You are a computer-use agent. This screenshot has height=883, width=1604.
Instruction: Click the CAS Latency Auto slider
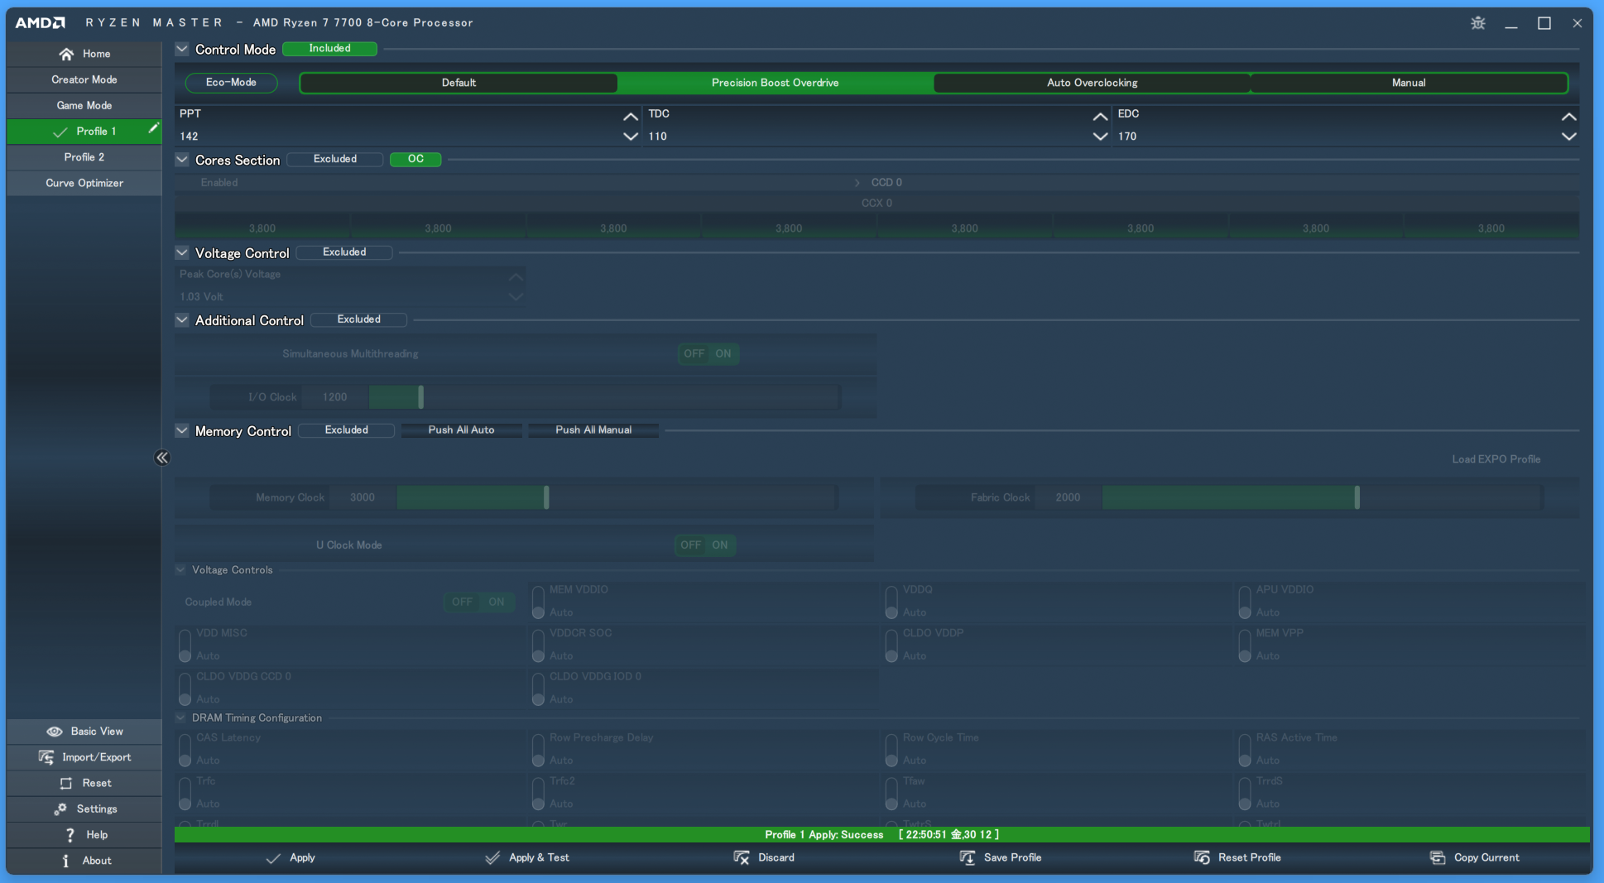tap(185, 751)
